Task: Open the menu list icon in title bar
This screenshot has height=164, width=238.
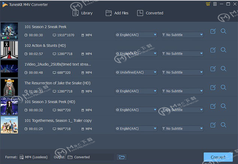Action: (x=215, y=4)
